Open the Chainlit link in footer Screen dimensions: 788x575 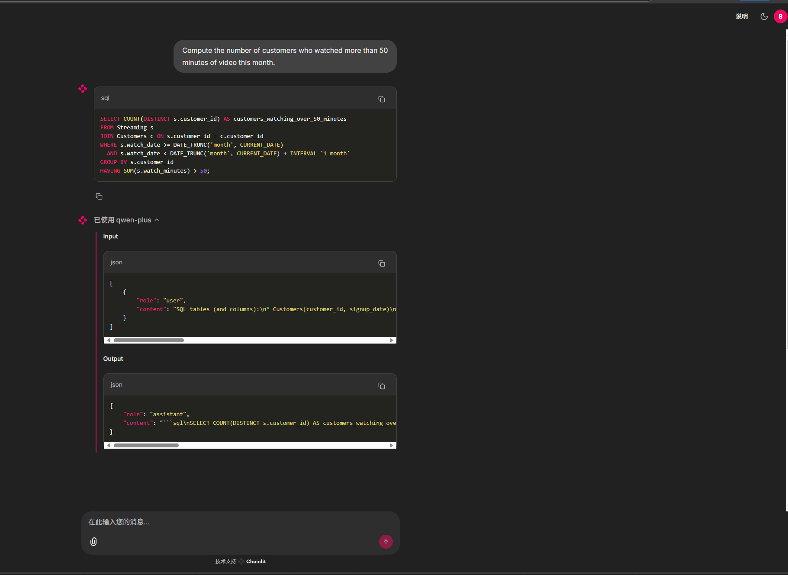point(256,562)
